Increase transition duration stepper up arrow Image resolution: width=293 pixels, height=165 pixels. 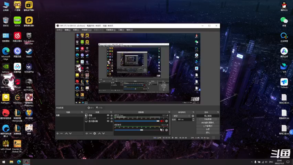pyautogui.click(x=193, y=119)
